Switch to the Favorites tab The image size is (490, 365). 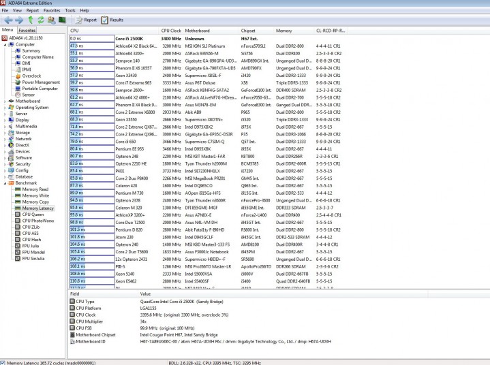[x=27, y=30]
